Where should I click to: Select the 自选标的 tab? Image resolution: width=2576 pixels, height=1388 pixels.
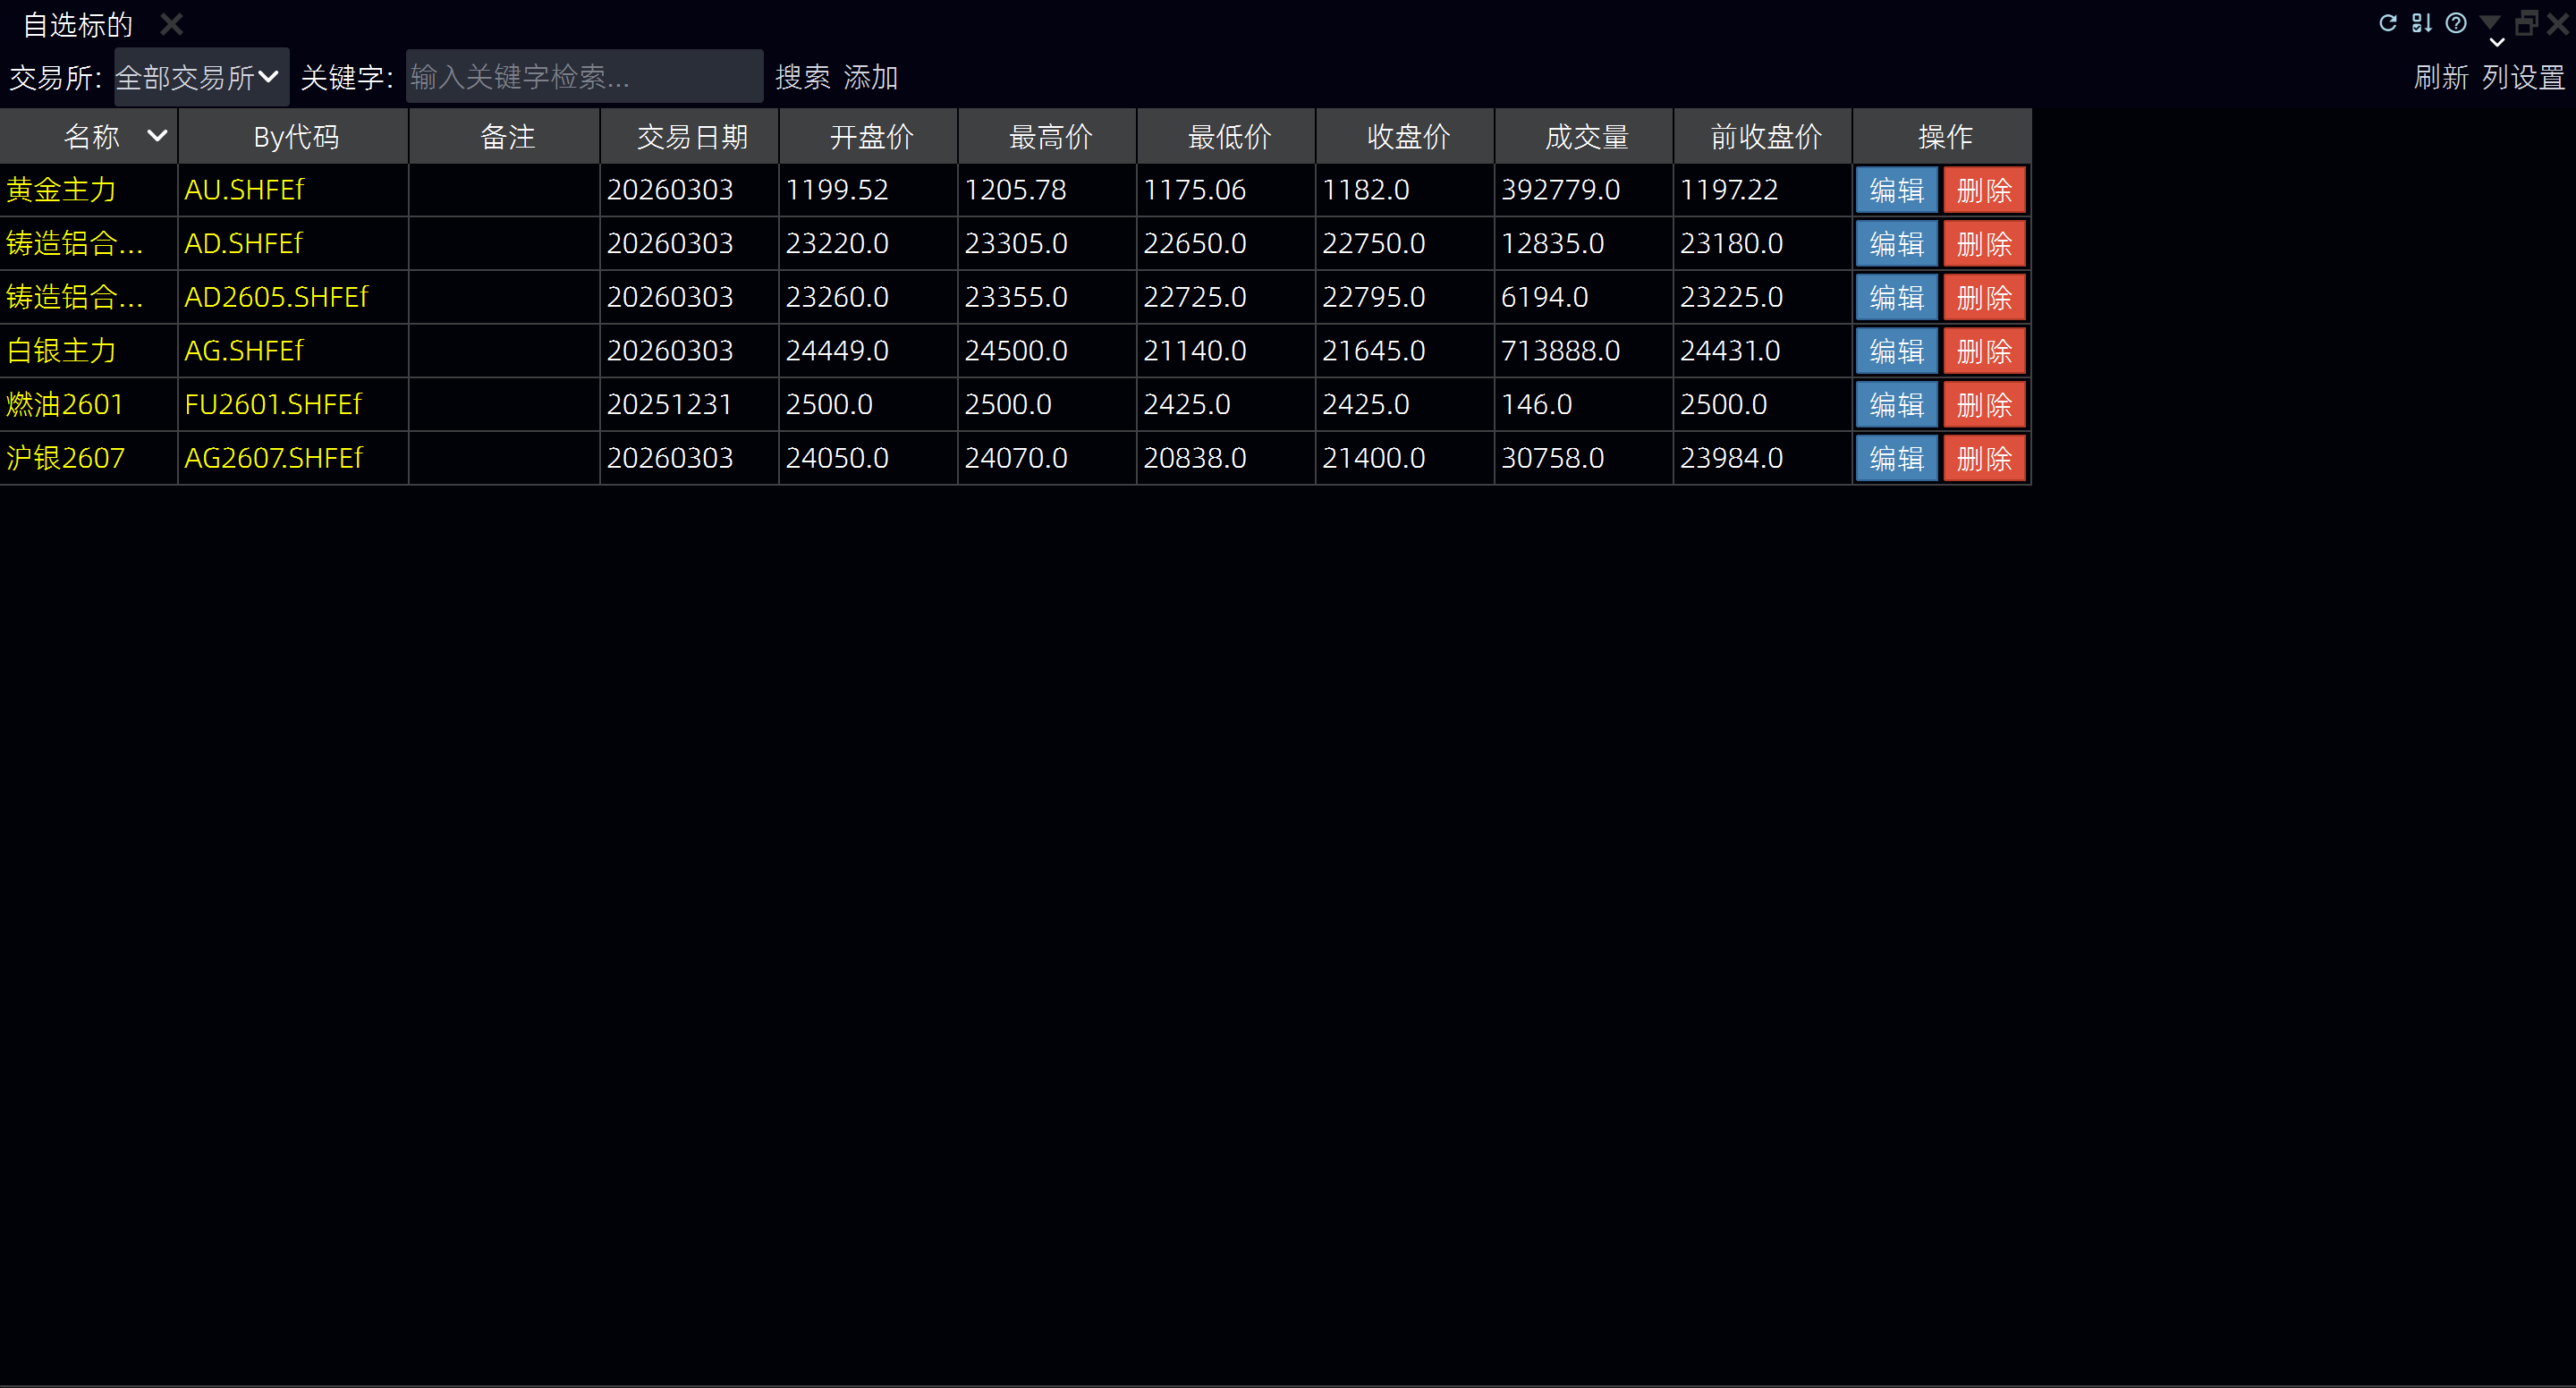click(x=77, y=25)
